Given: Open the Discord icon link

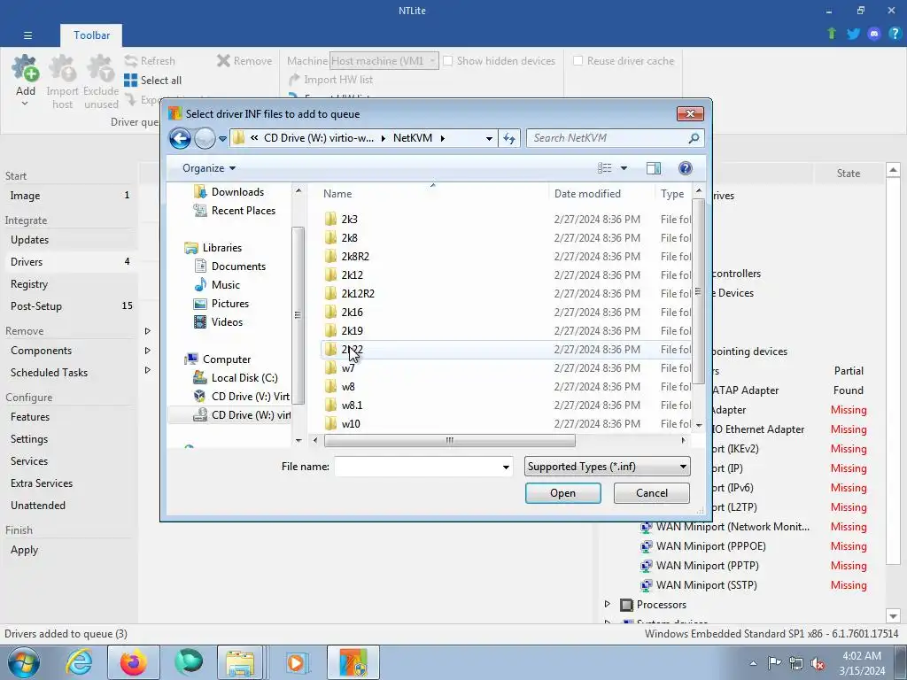Looking at the screenshot, I should point(874,34).
